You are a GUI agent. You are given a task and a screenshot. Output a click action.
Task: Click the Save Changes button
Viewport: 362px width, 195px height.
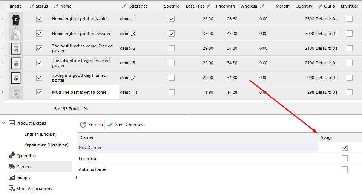[x=125, y=125]
